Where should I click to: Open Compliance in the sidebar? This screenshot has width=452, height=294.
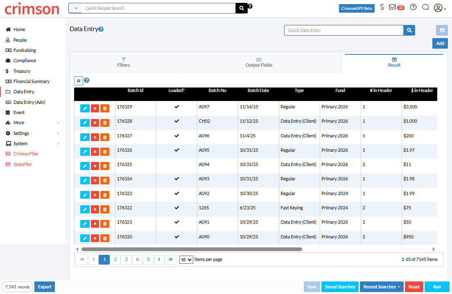(x=25, y=61)
